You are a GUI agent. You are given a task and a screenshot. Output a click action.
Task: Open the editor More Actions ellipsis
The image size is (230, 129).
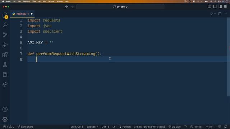tap(225, 14)
